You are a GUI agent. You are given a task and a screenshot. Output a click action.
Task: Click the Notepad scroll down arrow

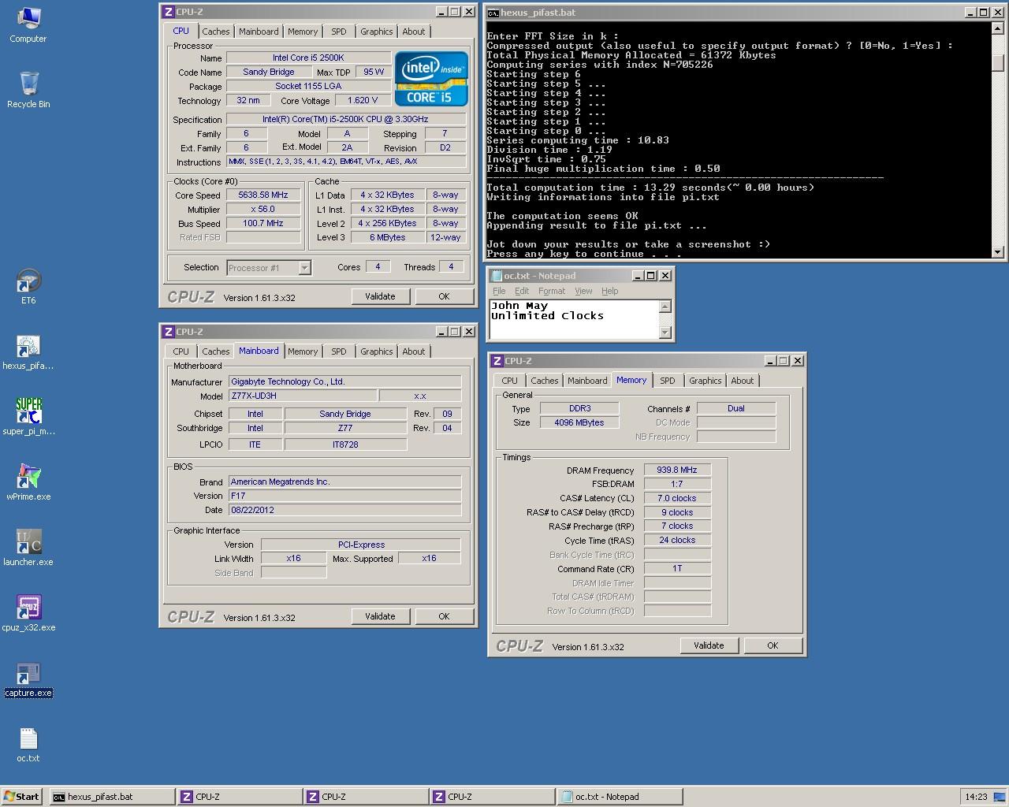pos(665,333)
